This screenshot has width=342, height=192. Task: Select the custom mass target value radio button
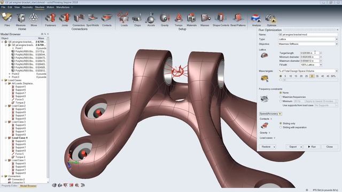[x=281, y=80]
